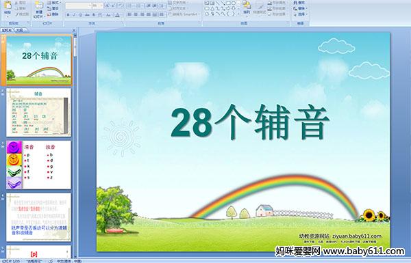The image size is (411, 263).
Task: Open the font size dropdown
Action: (x=98, y=5)
